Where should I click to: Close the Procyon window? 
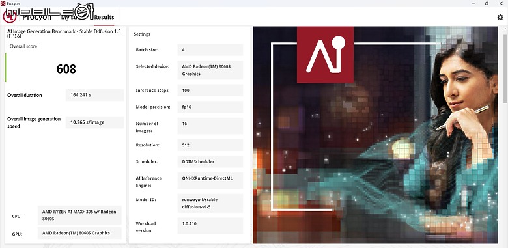501,3
